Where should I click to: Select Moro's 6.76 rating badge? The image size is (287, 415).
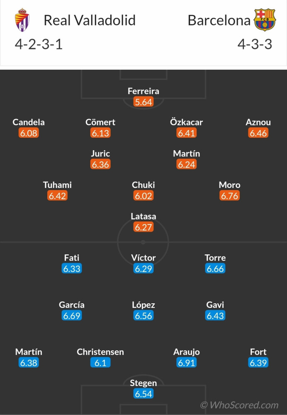pyautogui.click(x=230, y=196)
